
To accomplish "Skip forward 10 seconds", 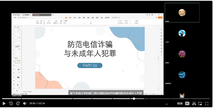I will [x=18, y=103].
